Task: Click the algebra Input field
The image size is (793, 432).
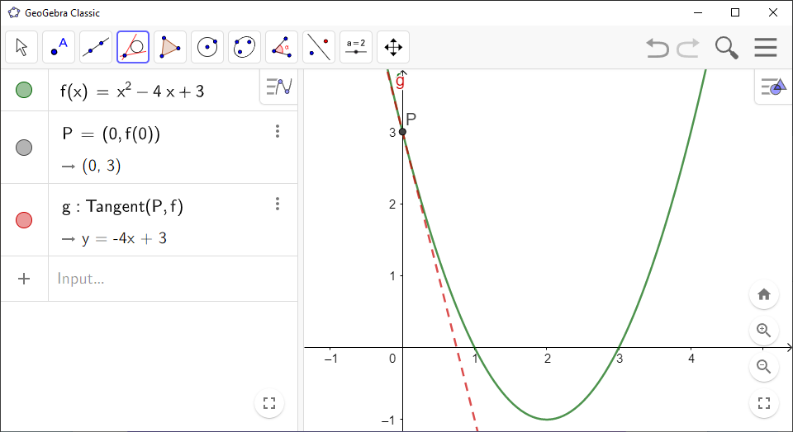Action: click(x=165, y=279)
